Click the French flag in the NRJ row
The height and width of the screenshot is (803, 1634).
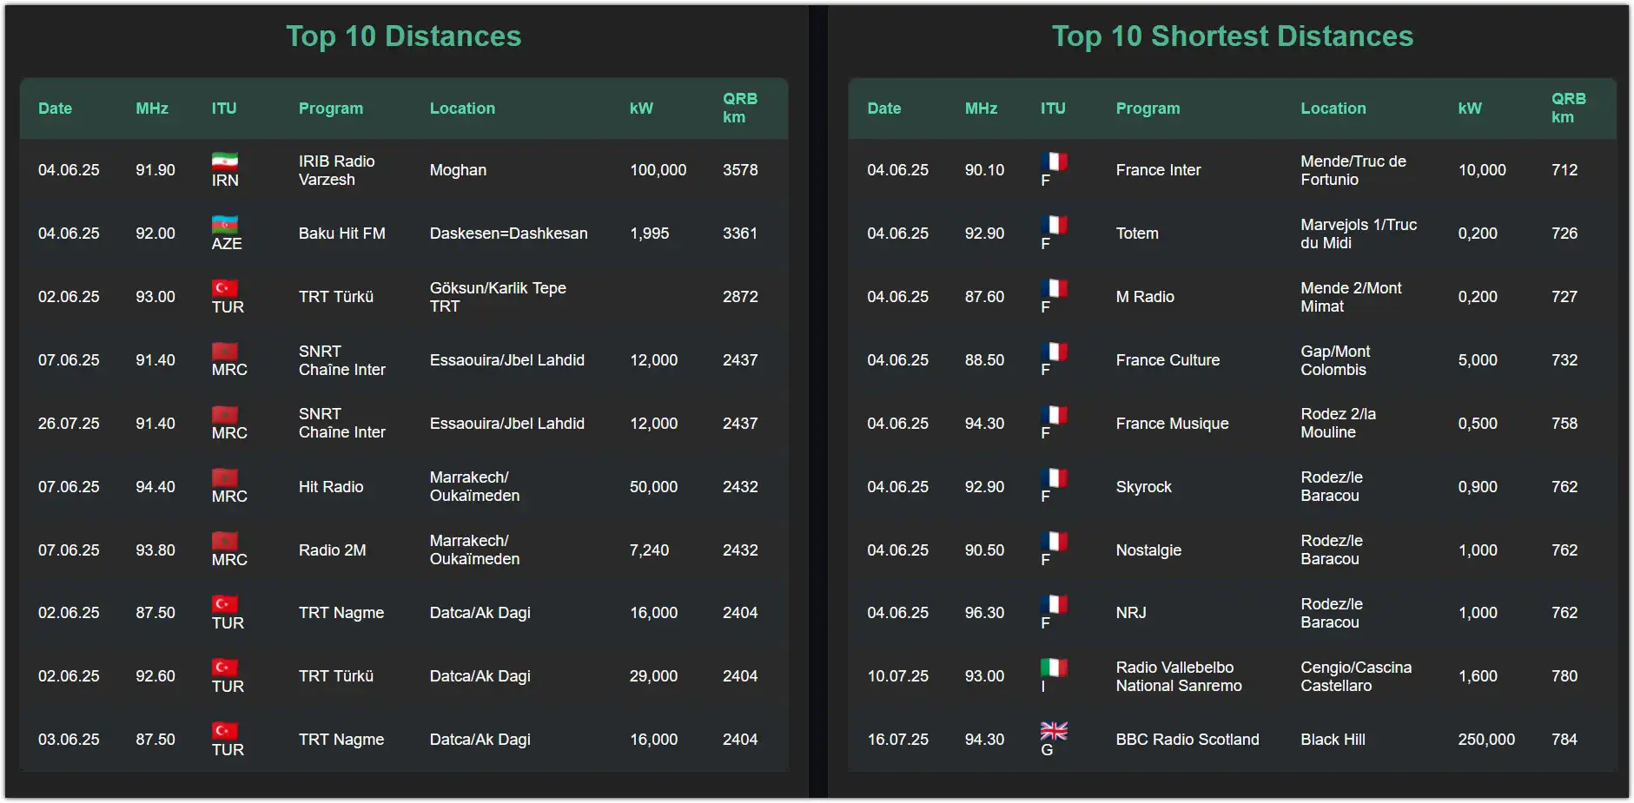pyautogui.click(x=1054, y=604)
